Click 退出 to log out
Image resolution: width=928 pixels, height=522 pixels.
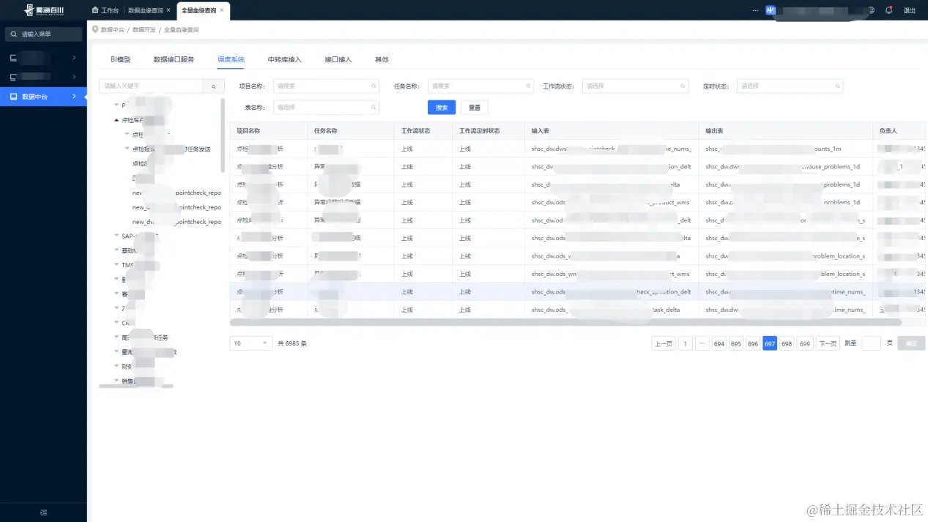[x=910, y=10]
